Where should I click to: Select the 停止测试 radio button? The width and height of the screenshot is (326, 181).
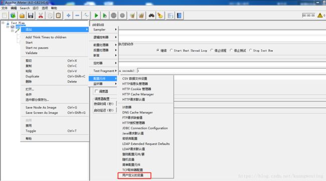coord(231,50)
